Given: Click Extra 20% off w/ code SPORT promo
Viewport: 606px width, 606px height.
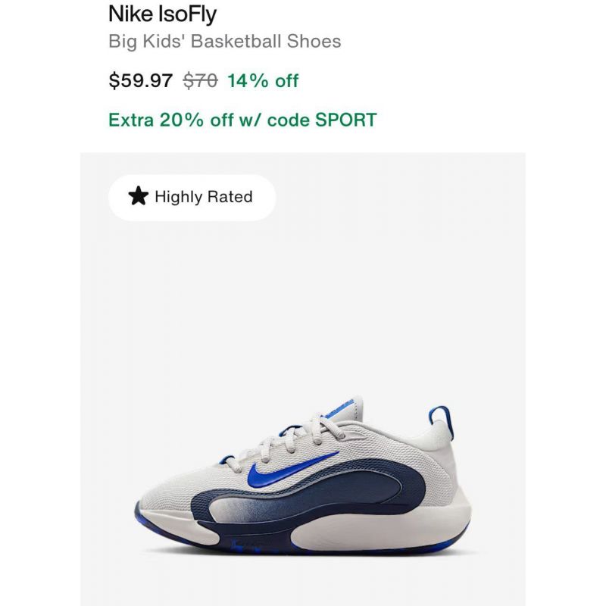Looking at the screenshot, I should pyautogui.click(x=242, y=120).
